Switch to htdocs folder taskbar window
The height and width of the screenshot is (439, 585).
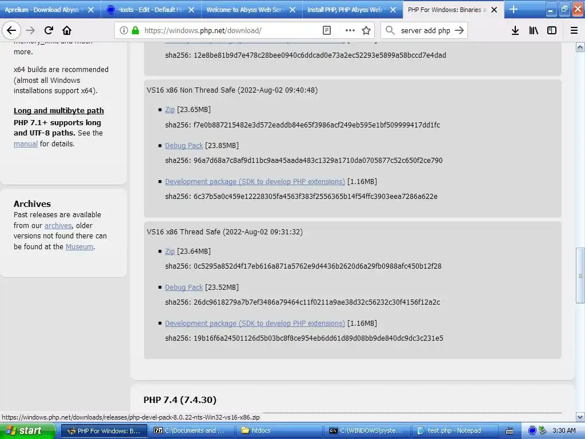[279, 431]
